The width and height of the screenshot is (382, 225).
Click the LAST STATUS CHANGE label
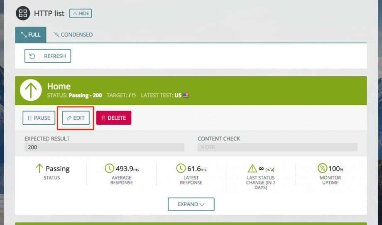tap(261, 183)
